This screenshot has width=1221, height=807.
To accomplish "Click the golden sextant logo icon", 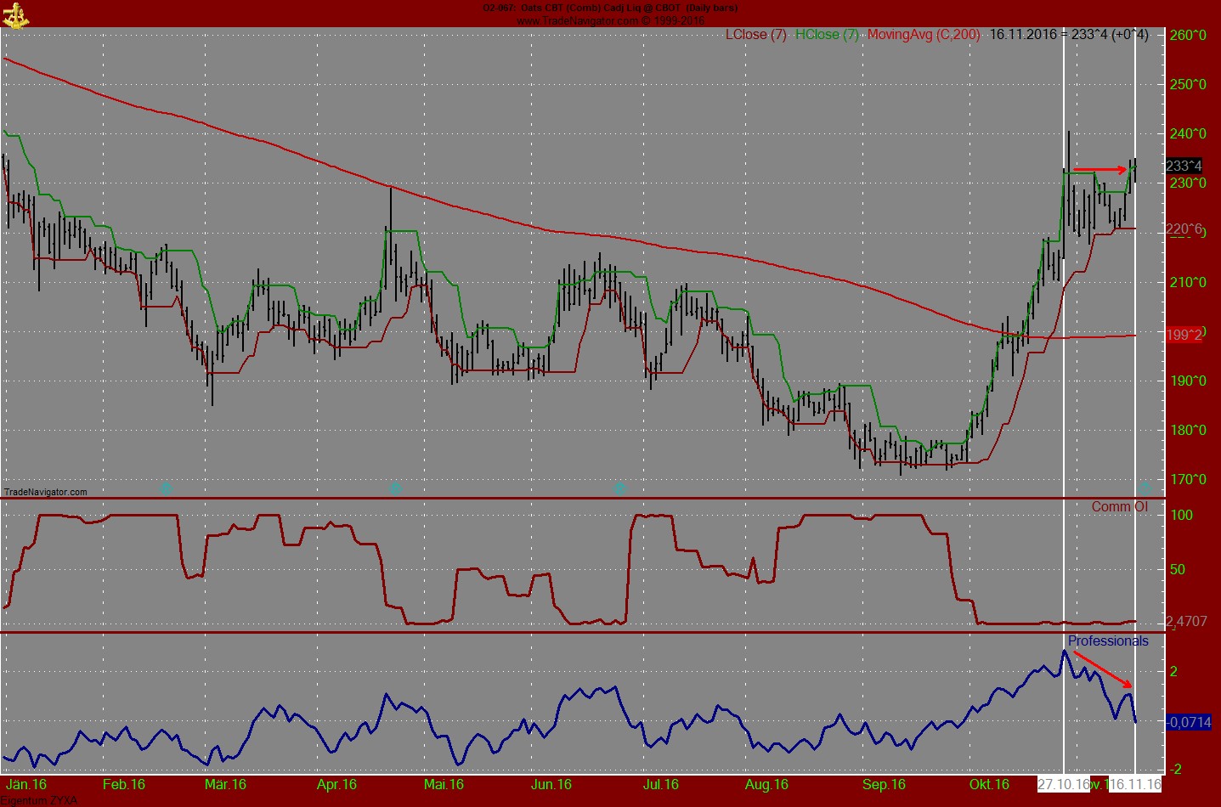I will tap(15, 15).
